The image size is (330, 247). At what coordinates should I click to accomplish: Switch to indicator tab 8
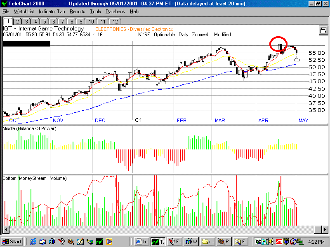click(x=71, y=21)
